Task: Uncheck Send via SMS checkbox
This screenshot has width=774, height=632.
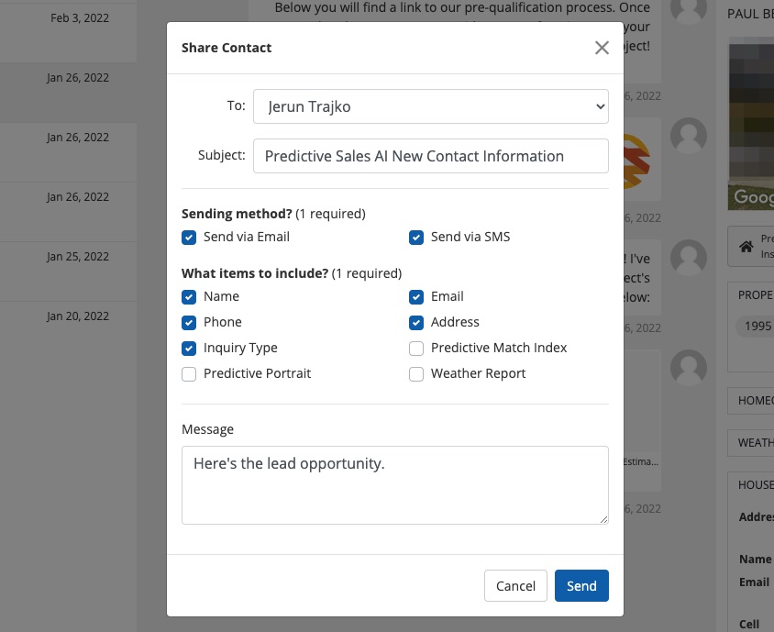Action: point(416,237)
